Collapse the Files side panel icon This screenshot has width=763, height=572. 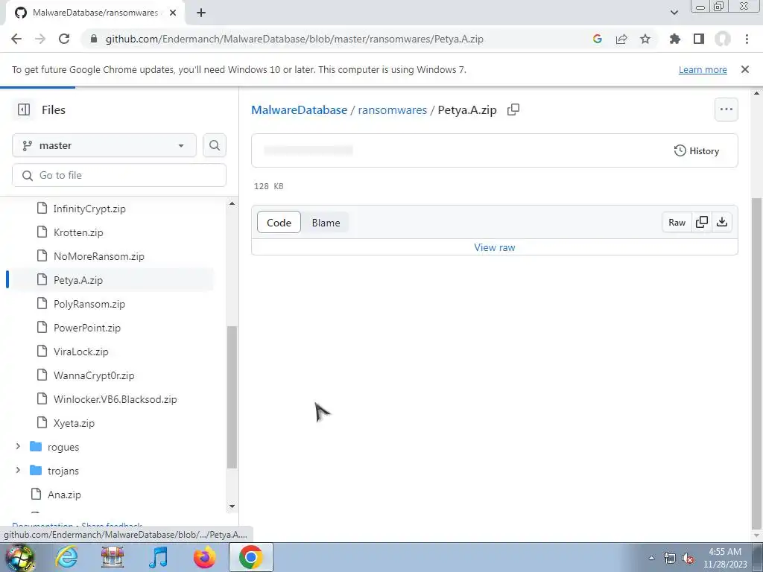pos(23,110)
